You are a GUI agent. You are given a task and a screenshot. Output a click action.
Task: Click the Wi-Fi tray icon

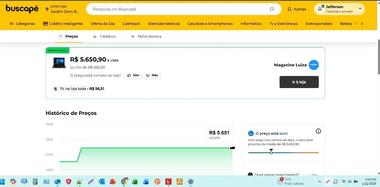pyautogui.click(x=343, y=182)
